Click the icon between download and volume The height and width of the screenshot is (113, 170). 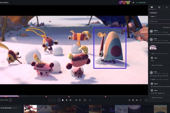click(133, 100)
